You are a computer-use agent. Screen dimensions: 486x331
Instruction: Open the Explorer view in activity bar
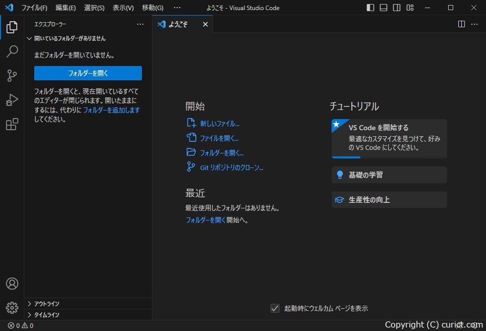click(12, 27)
